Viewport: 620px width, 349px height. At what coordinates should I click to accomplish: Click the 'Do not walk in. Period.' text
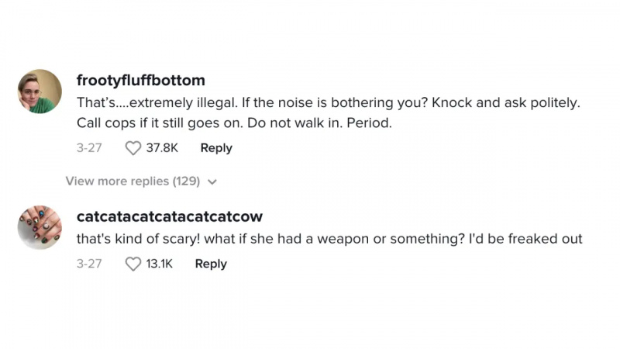tap(319, 123)
